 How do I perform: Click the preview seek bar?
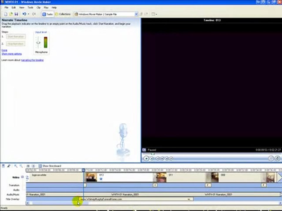point(211,154)
